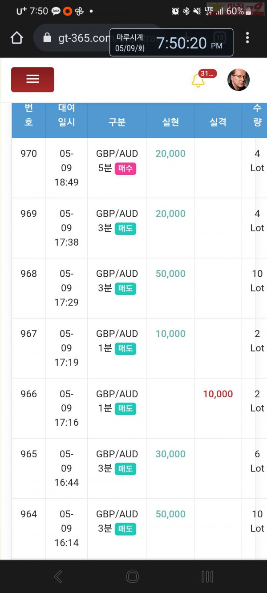Viewport: 267px width, 593px height.
Task: Open the browser tab count switcher
Action: click(x=219, y=38)
